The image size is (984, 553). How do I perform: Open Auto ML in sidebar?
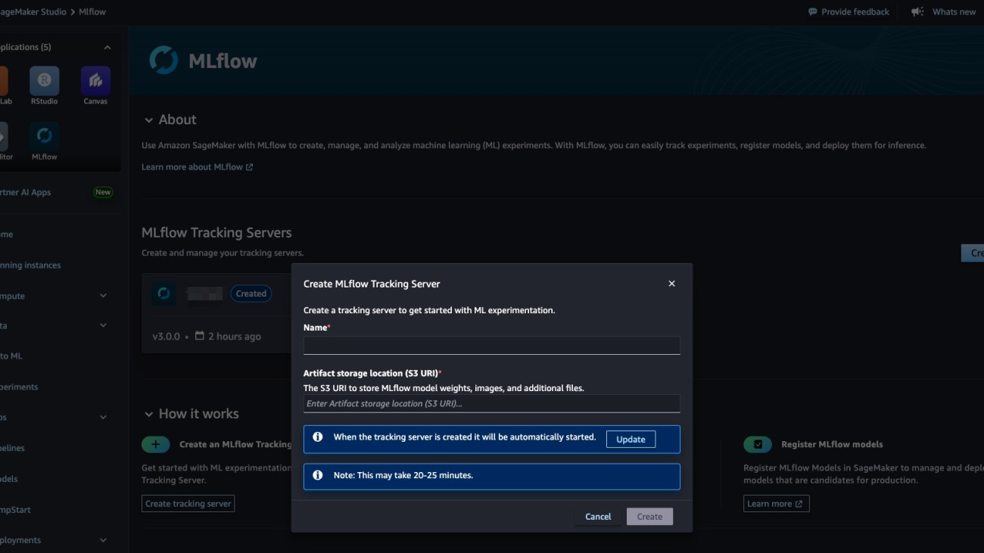coord(11,356)
